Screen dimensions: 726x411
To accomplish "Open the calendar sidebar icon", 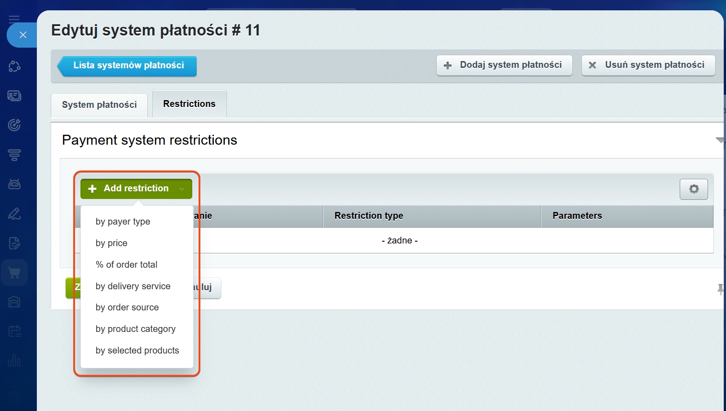I will 14,331.
